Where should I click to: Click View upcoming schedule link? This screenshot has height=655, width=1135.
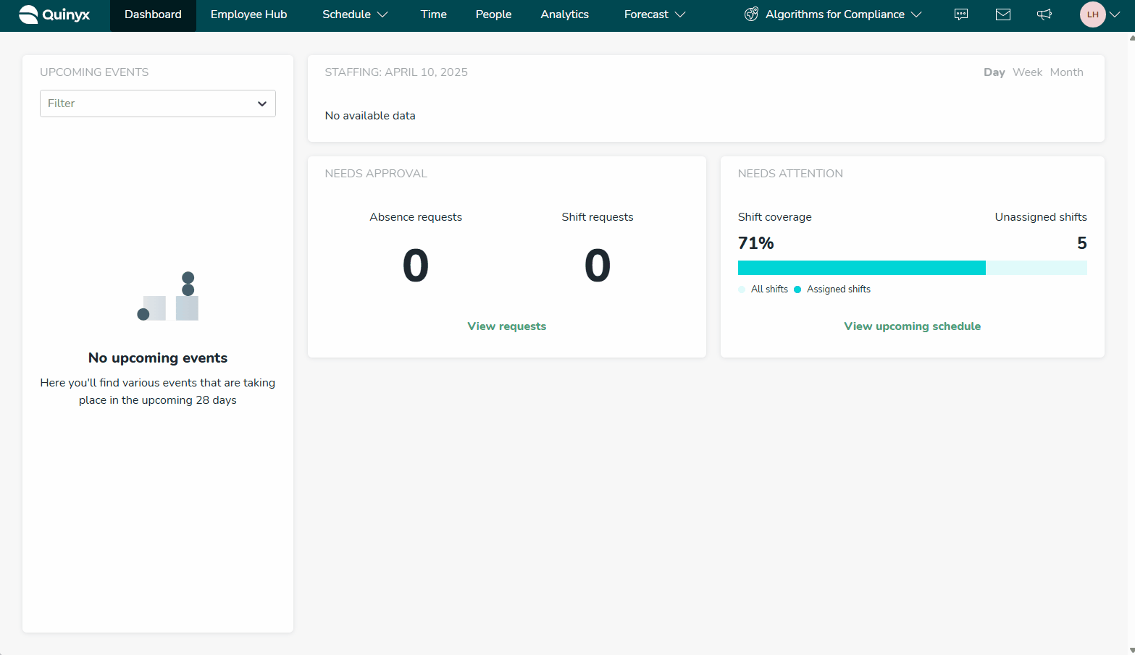click(x=912, y=326)
